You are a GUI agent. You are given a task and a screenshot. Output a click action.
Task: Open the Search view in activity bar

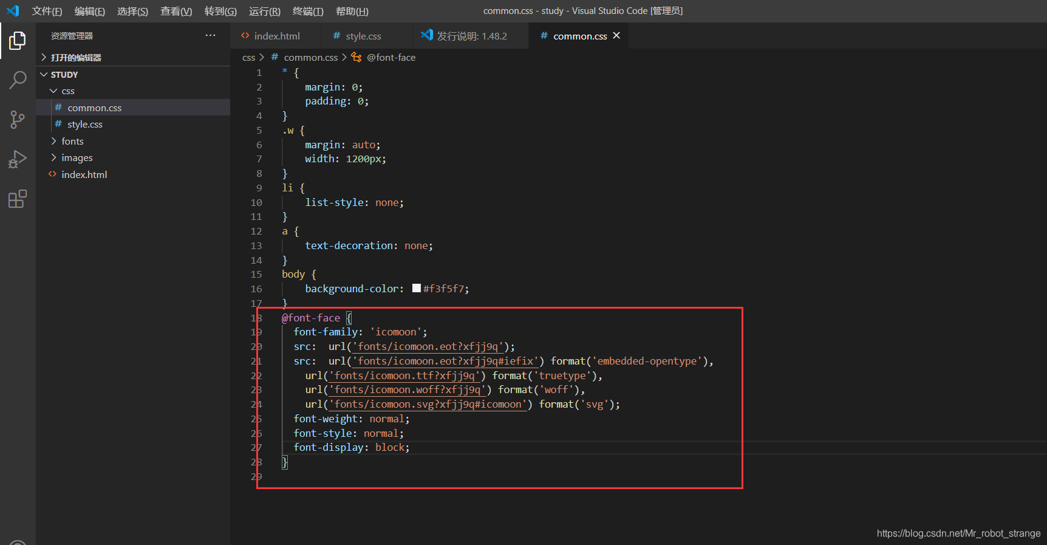(x=18, y=80)
